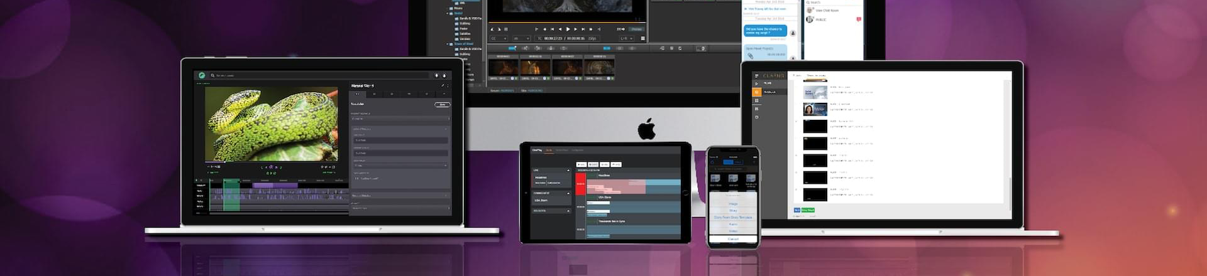Tap Cancel on the iPhone action sheet
The width and height of the screenshot is (1207, 276).
pyautogui.click(x=733, y=239)
